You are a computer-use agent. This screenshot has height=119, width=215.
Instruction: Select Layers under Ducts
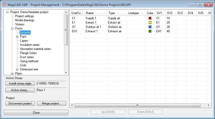[x=24, y=41]
